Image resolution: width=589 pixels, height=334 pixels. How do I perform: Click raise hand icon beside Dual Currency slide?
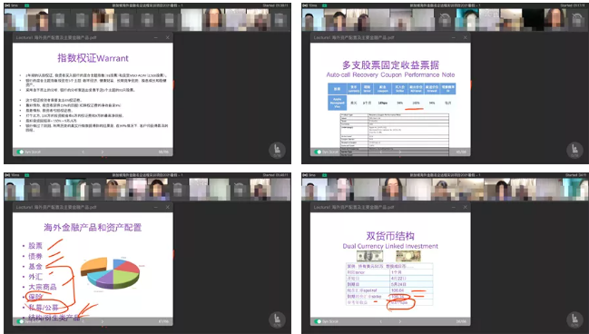pos(574,319)
